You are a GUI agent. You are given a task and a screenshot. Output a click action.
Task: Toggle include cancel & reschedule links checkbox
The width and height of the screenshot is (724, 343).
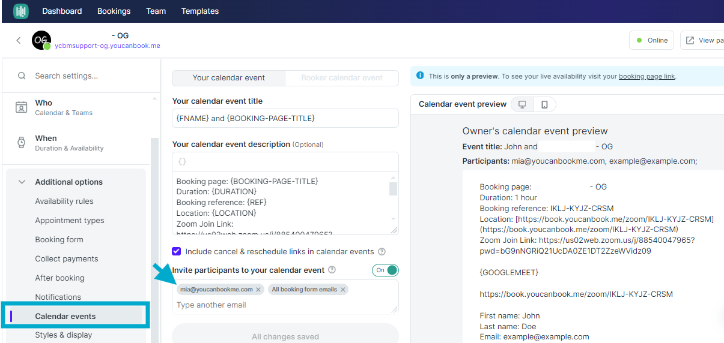click(176, 251)
